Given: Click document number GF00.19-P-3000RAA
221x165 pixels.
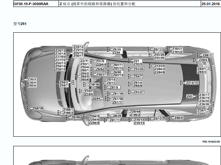Looking at the screenshot, I should (31, 4).
